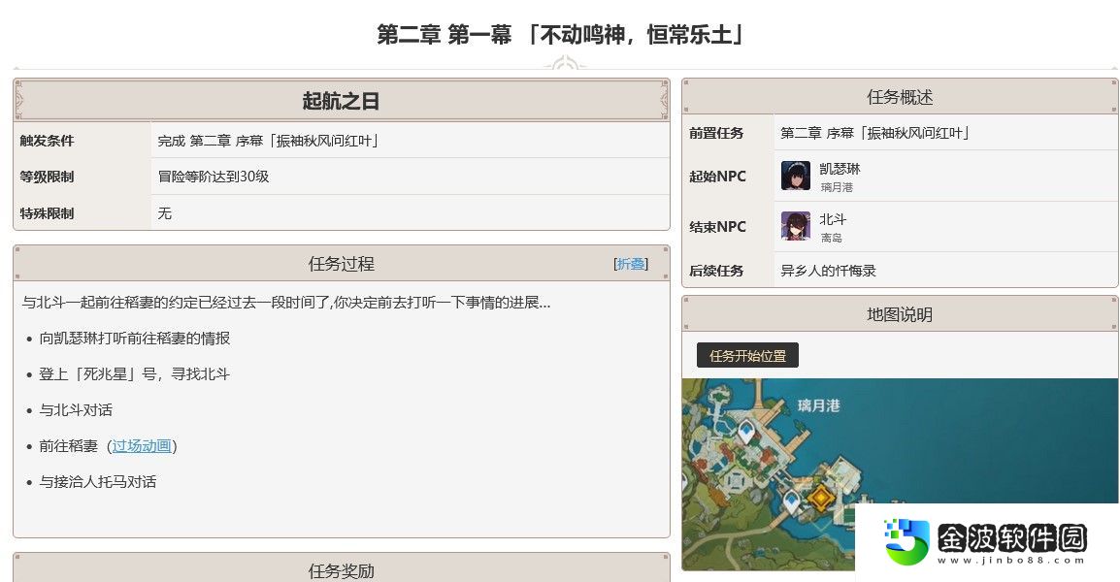
Task: Click the step 登上「死兆星」号，寻找北斗
Action: (134, 374)
